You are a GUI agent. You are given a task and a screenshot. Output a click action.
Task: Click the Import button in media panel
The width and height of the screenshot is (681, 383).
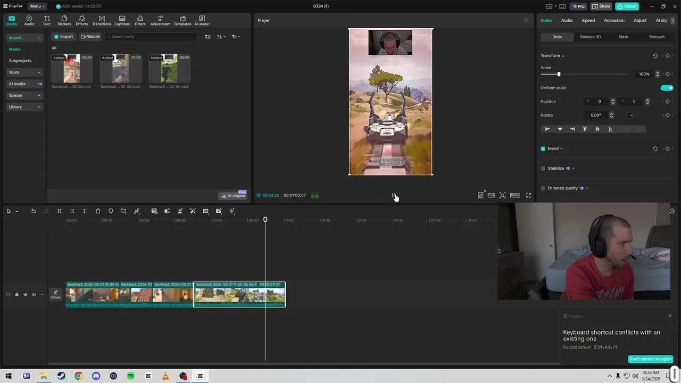(x=63, y=37)
